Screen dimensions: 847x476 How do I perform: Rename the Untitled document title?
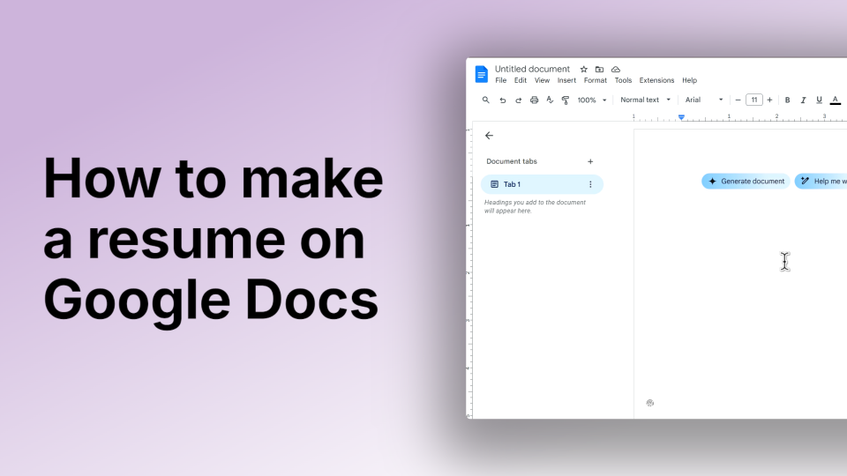tap(532, 69)
